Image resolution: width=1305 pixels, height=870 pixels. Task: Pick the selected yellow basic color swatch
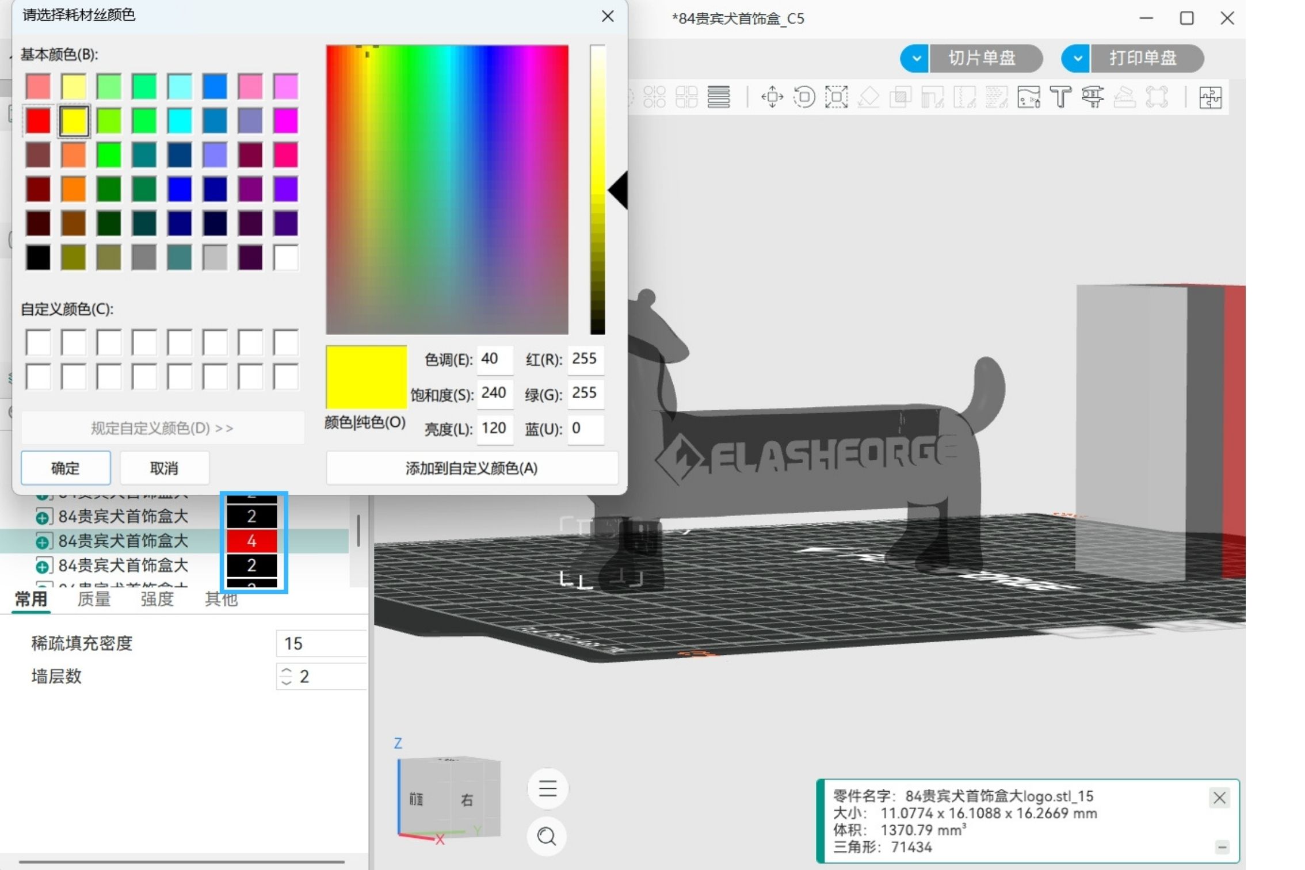pos(74,121)
